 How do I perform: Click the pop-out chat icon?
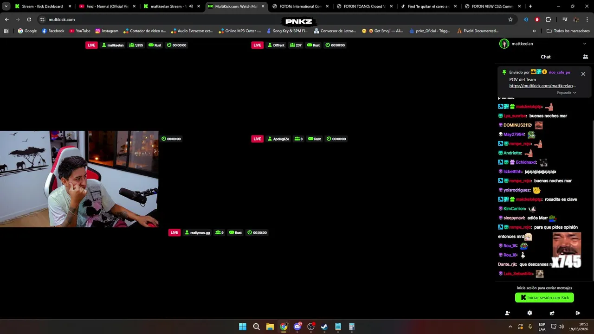pos(552,313)
